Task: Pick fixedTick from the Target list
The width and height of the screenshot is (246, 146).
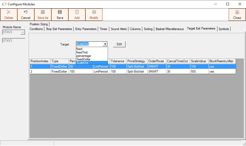Action: point(82,52)
